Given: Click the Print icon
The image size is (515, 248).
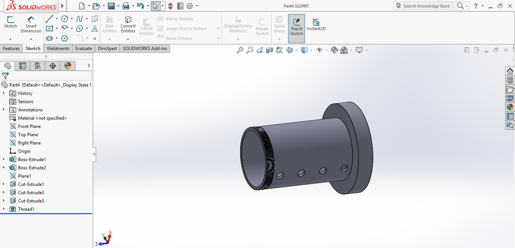Looking at the screenshot, I should [x=126, y=6].
